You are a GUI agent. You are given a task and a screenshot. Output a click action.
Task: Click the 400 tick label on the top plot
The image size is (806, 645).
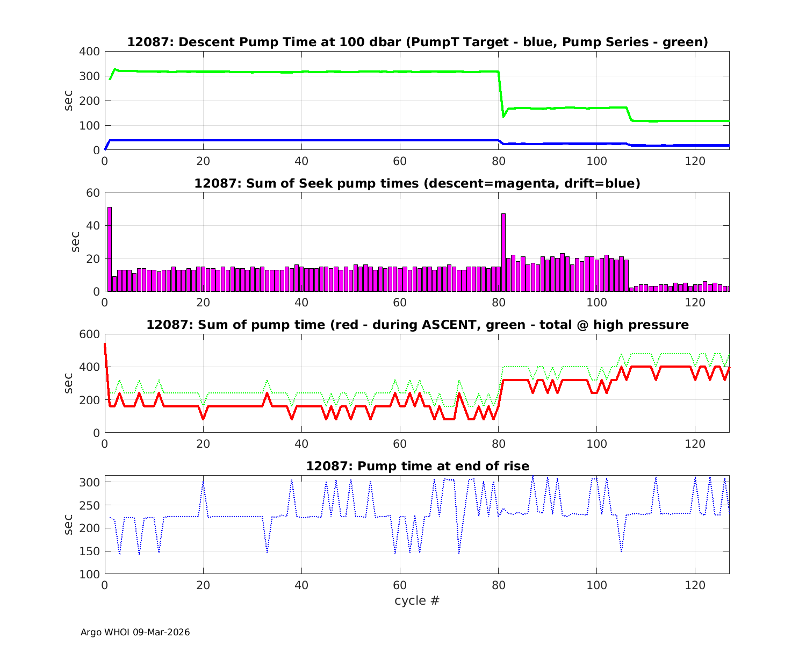(90, 52)
